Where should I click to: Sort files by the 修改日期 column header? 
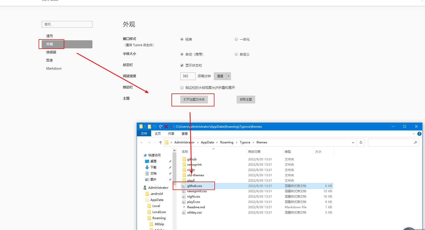tap(254, 152)
